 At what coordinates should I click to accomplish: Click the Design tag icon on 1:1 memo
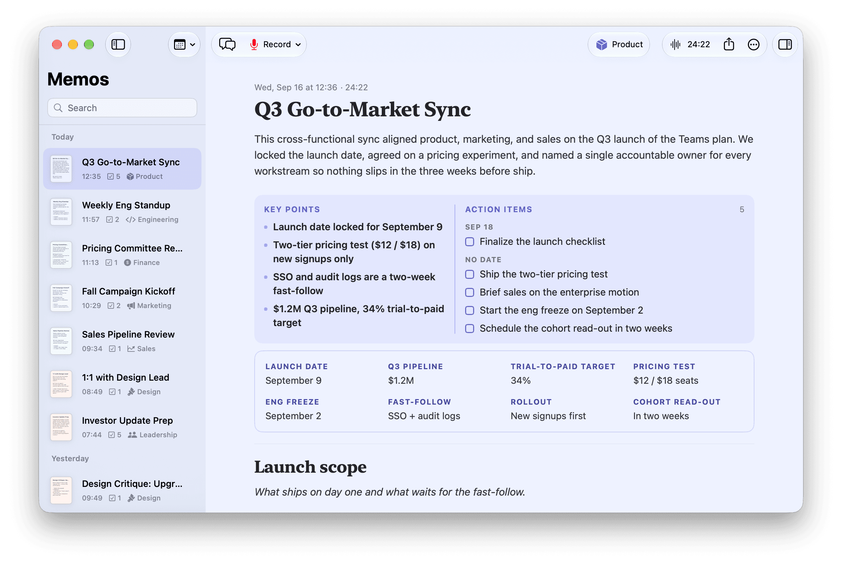point(131,392)
